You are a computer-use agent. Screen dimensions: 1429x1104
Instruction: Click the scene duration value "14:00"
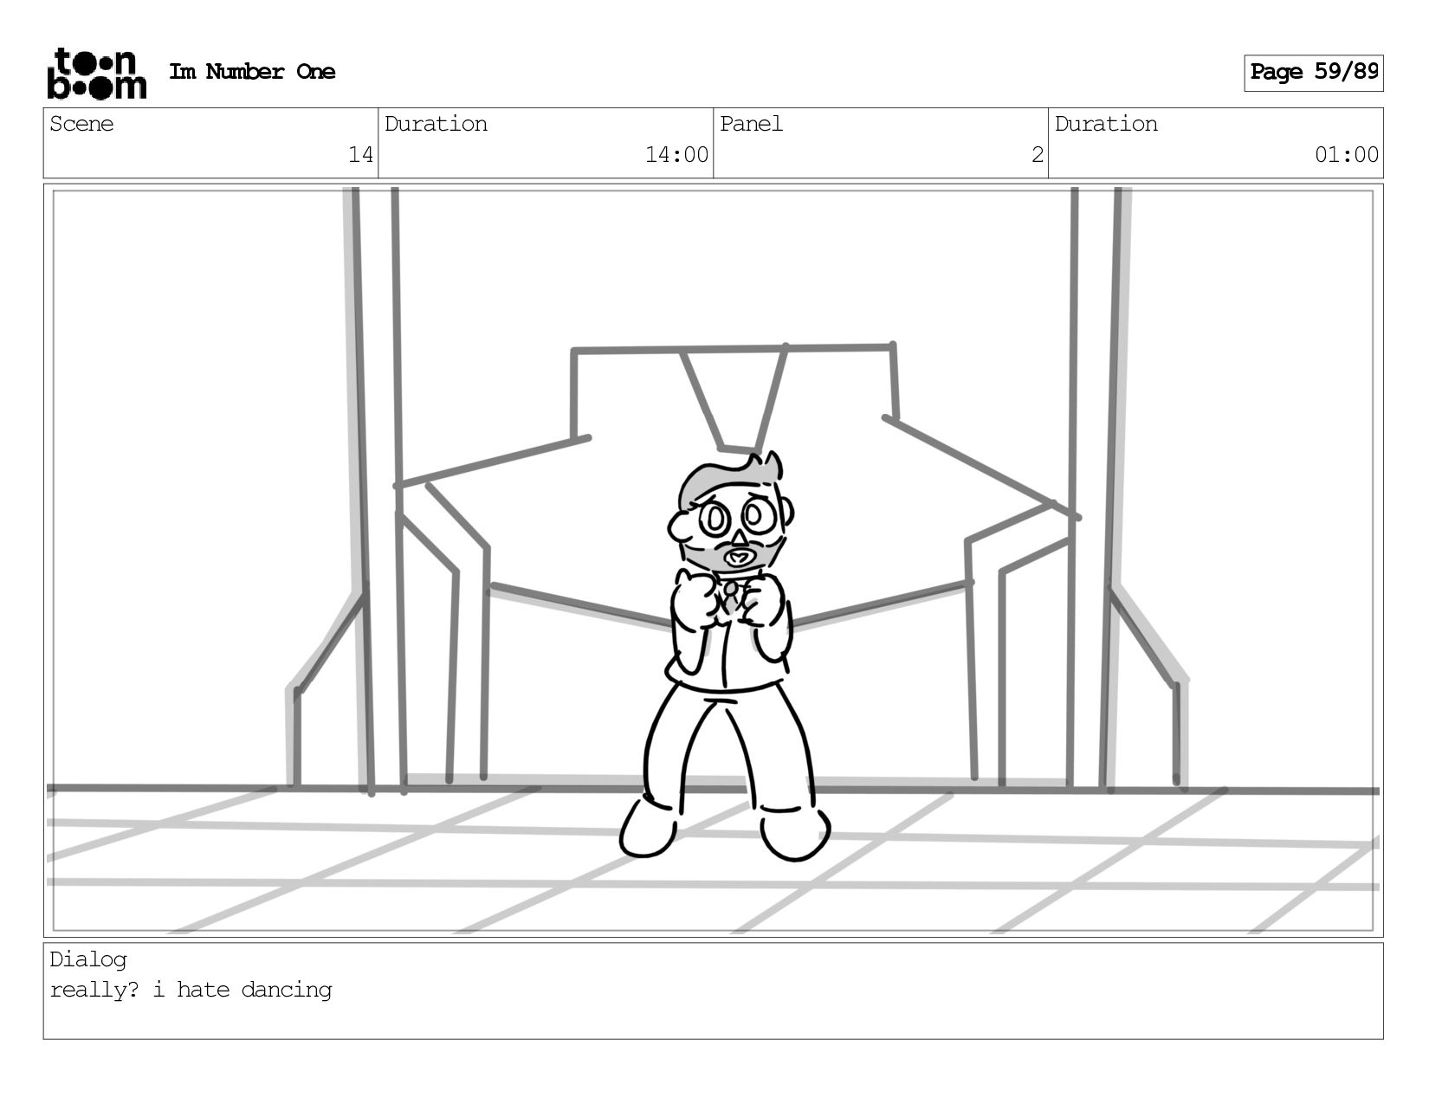pyautogui.click(x=676, y=155)
